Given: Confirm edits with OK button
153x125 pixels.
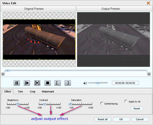Looking at the screenshot, I should click(121, 119).
